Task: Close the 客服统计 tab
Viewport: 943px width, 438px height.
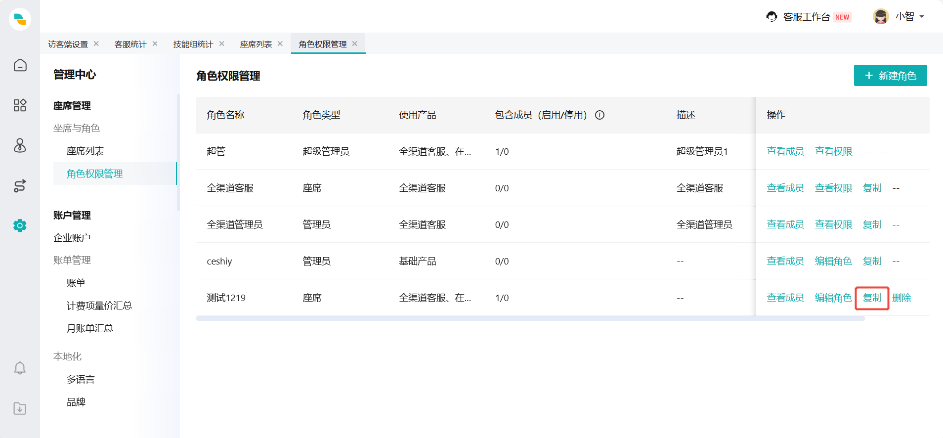Action: click(155, 44)
